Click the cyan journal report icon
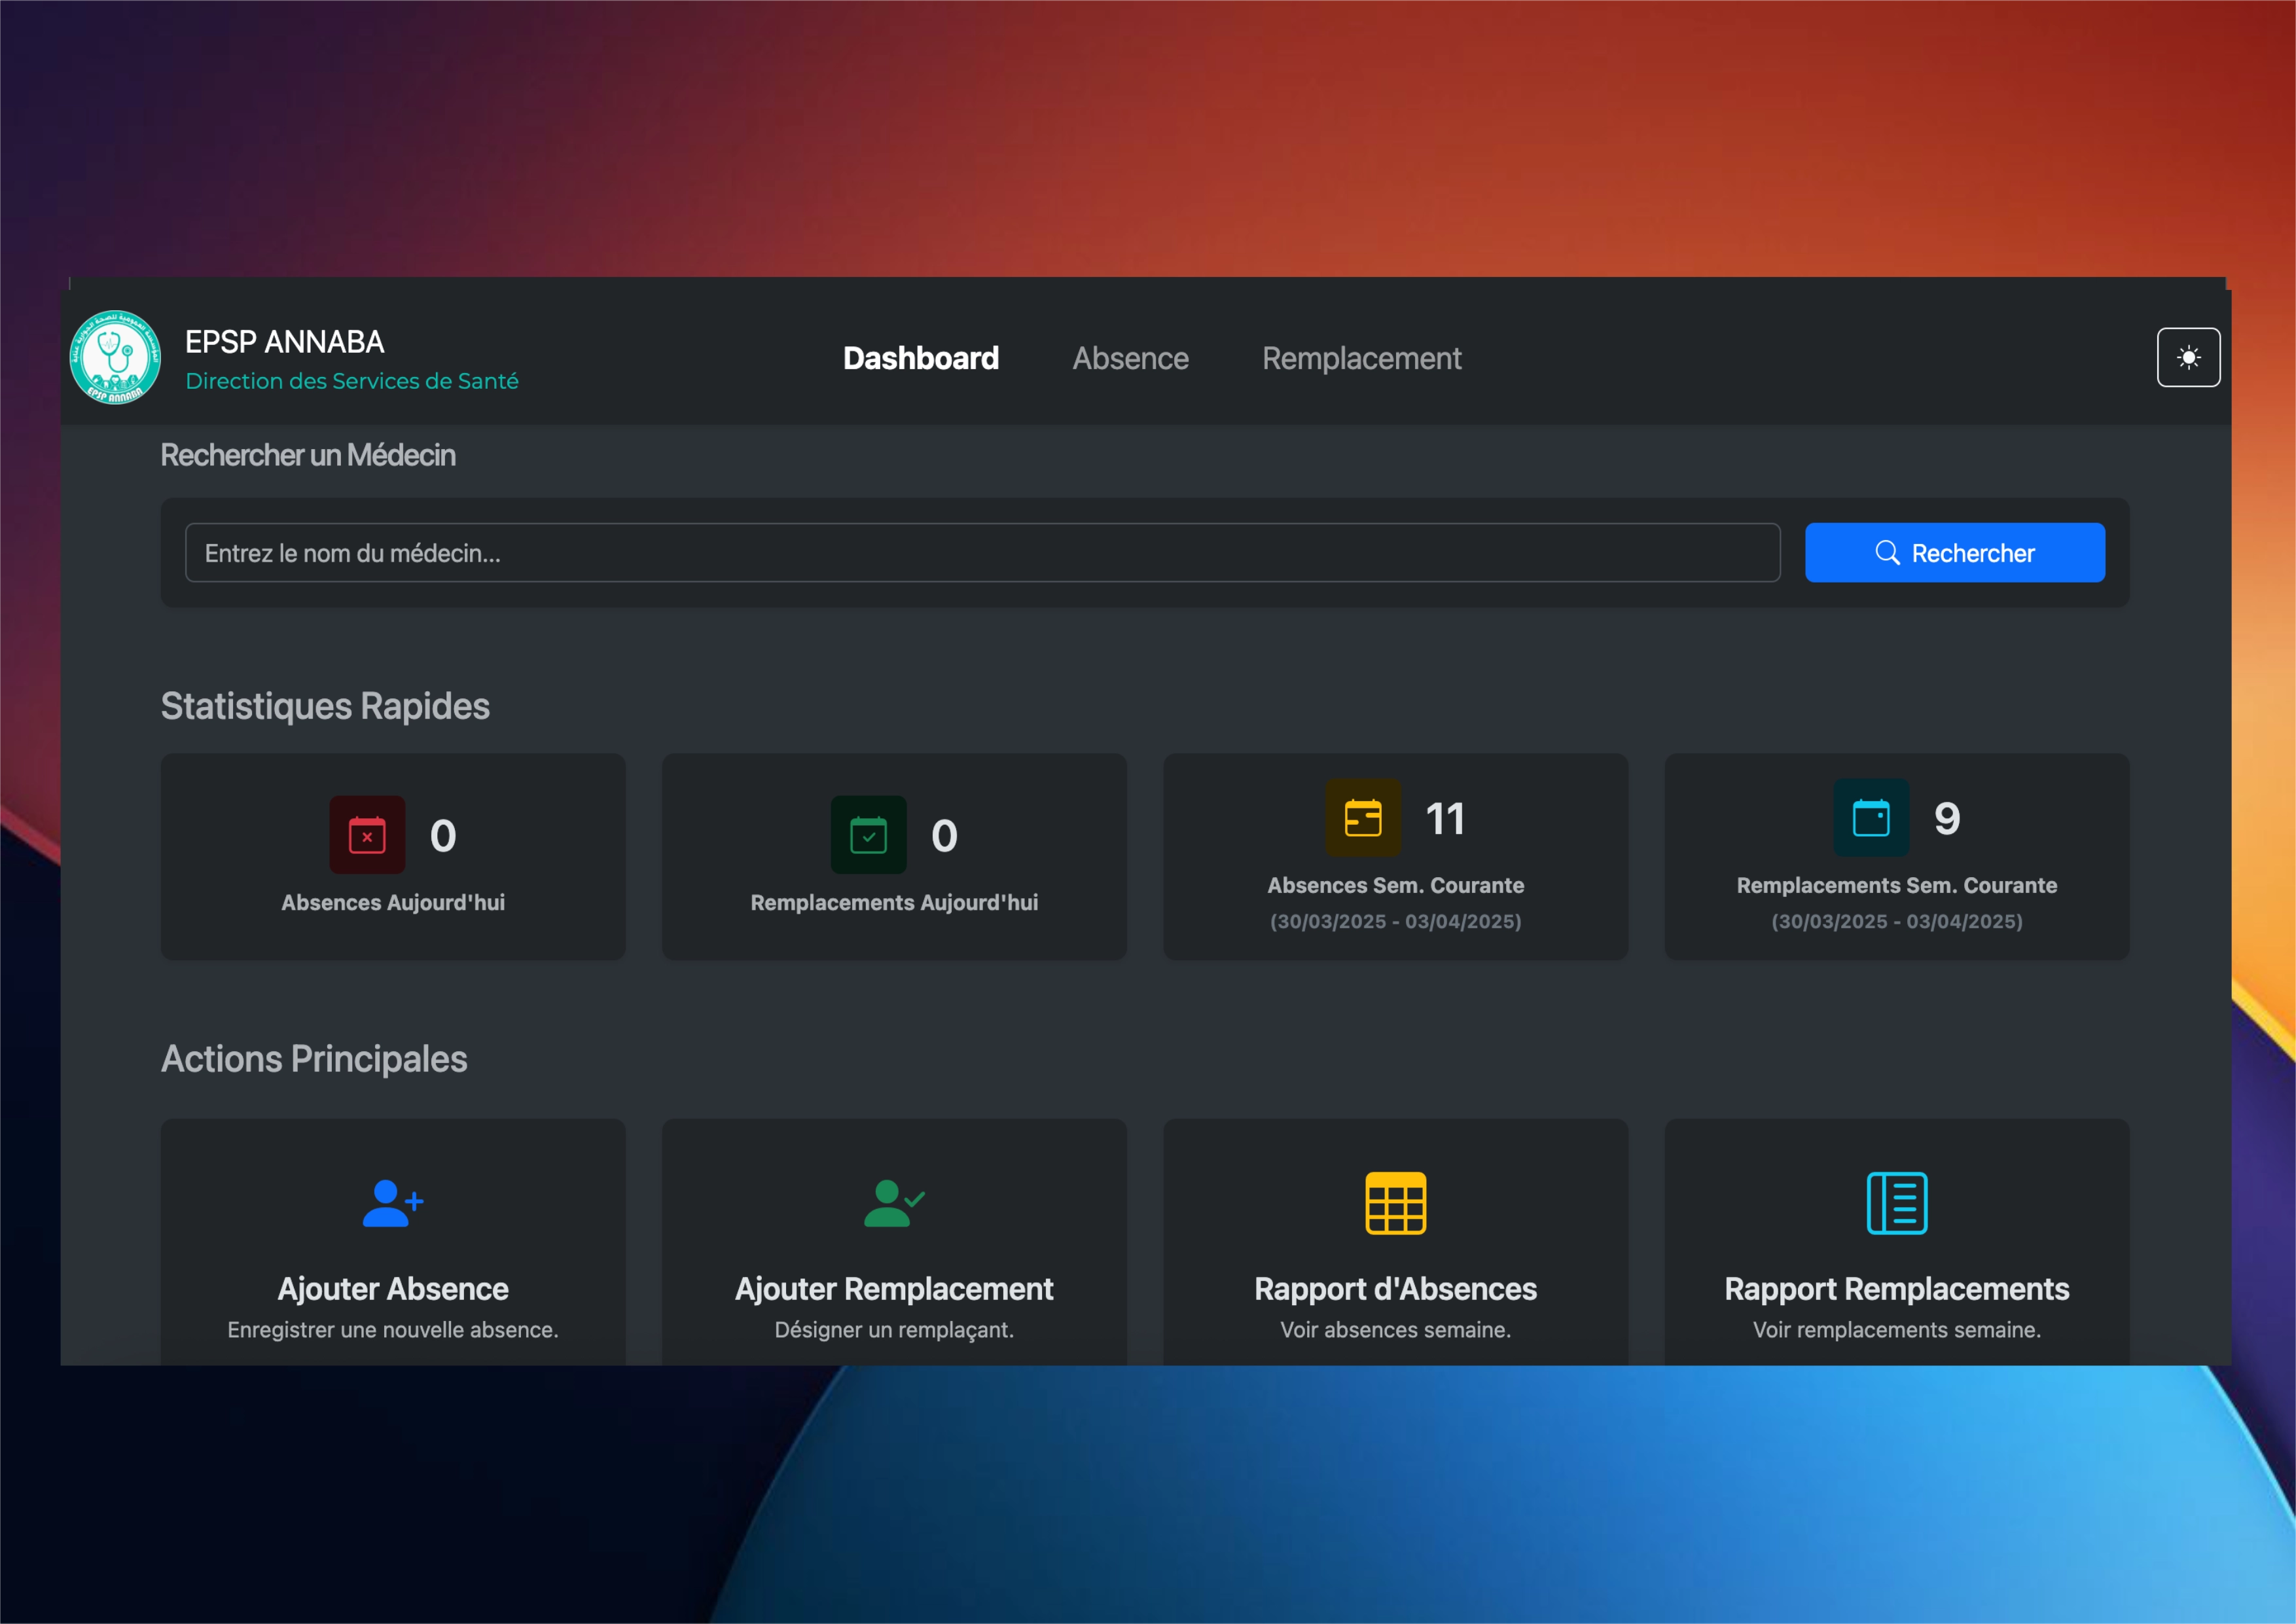 click(x=1896, y=1203)
